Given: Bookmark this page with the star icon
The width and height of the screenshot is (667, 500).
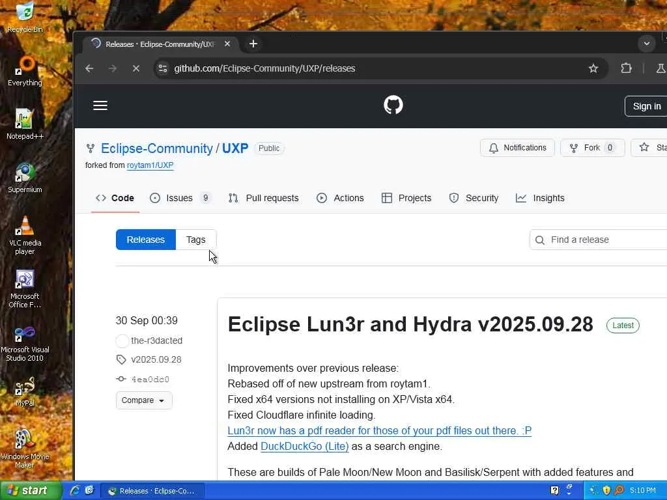Looking at the screenshot, I should pyautogui.click(x=593, y=68).
